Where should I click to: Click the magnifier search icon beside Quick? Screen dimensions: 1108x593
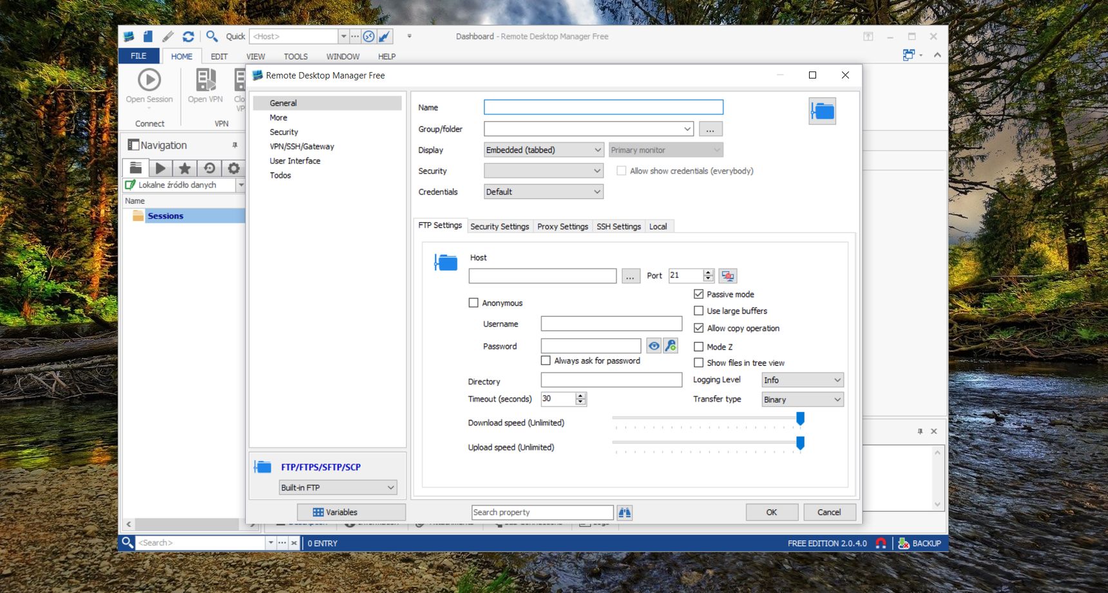(x=212, y=37)
